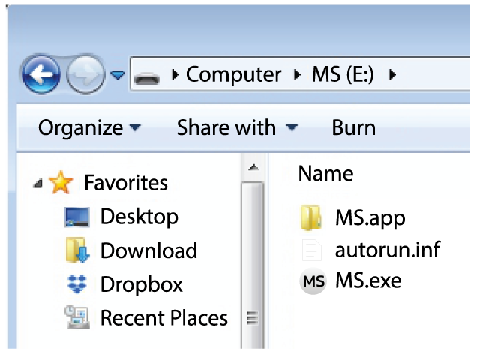483x363 pixels.
Task: Click the Recent Places icon
Action: [x=77, y=317]
